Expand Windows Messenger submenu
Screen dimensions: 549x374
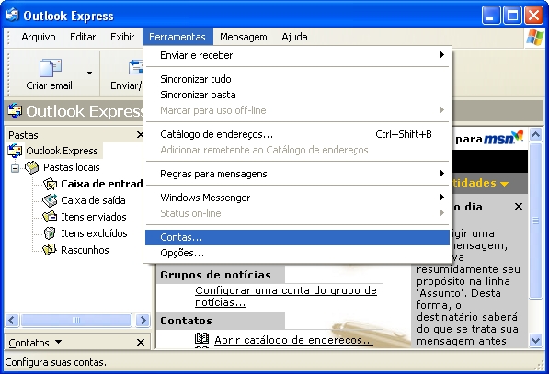click(297, 198)
